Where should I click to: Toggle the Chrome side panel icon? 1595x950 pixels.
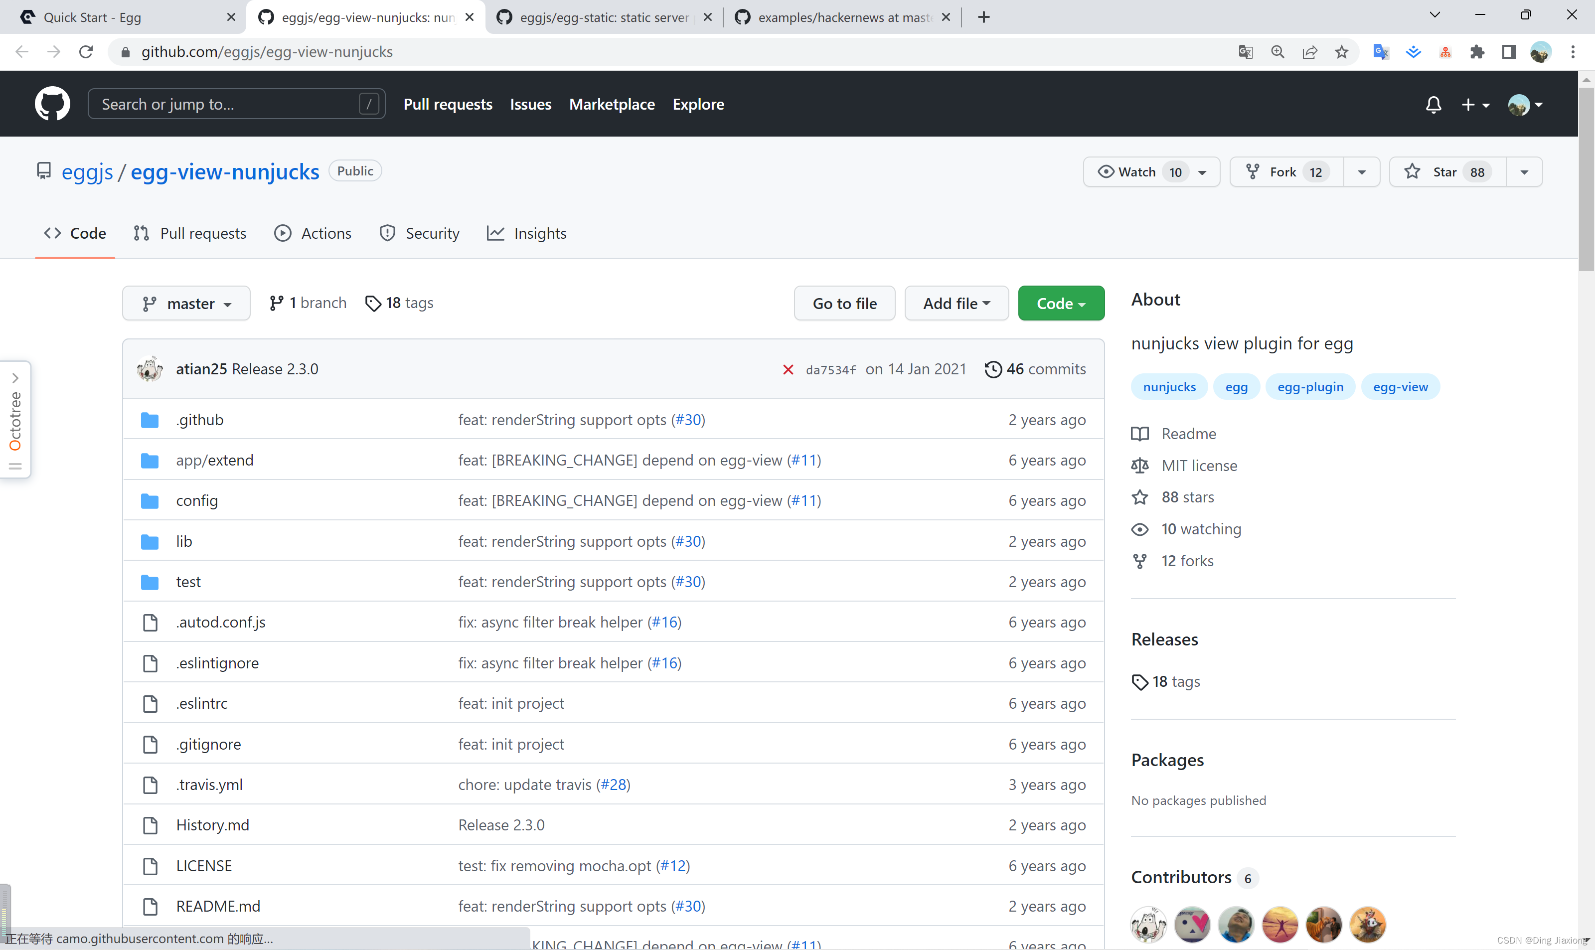1509,52
